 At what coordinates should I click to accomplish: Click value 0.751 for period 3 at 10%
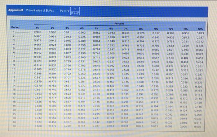(x=170, y=41)
